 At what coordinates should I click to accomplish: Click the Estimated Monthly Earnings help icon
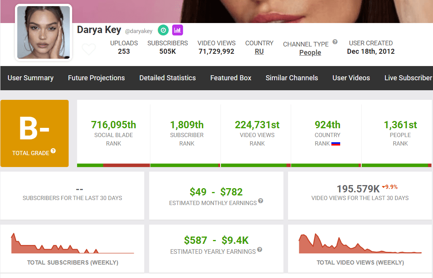click(x=261, y=201)
